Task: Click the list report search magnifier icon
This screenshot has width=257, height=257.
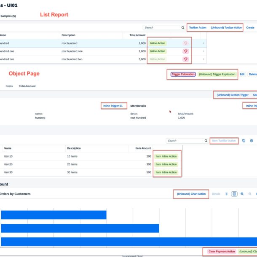Action: point(183,27)
